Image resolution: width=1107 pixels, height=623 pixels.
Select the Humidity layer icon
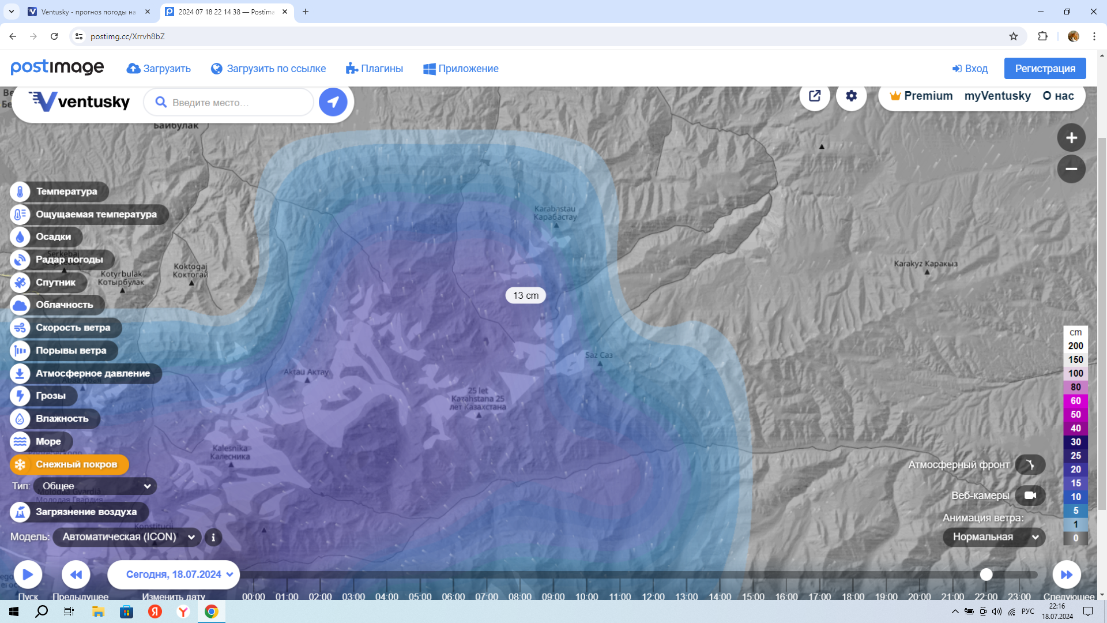[20, 419]
